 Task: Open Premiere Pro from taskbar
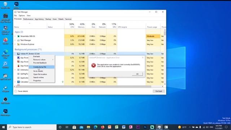click(138, 127)
